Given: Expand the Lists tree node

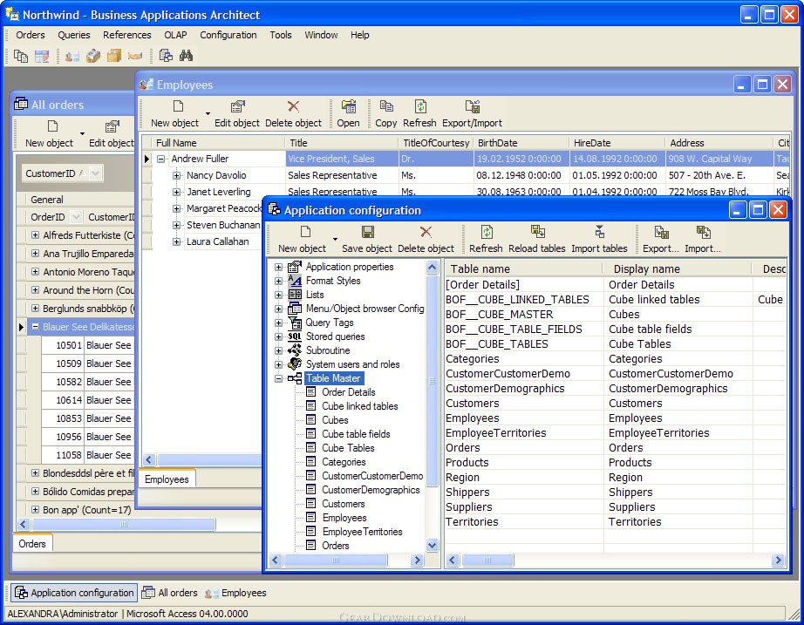Looking at the screenshot, I should click(278, 295).
